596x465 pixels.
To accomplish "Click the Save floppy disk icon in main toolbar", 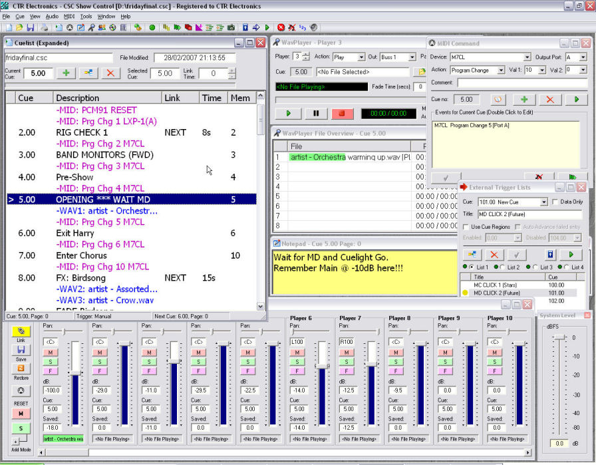I will pos(31,27).
